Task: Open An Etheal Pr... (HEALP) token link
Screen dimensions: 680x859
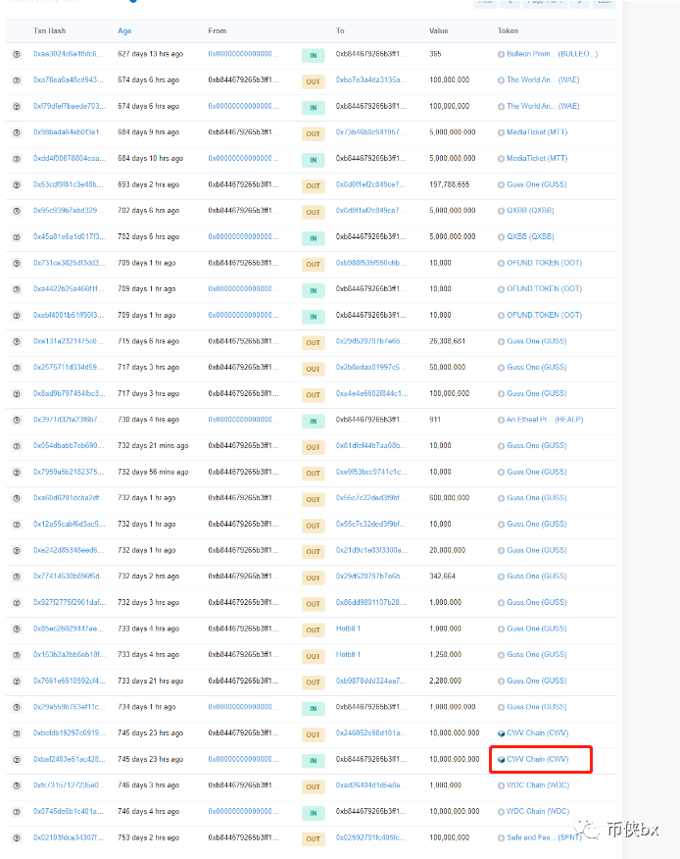Action: [x=545, y=420]
